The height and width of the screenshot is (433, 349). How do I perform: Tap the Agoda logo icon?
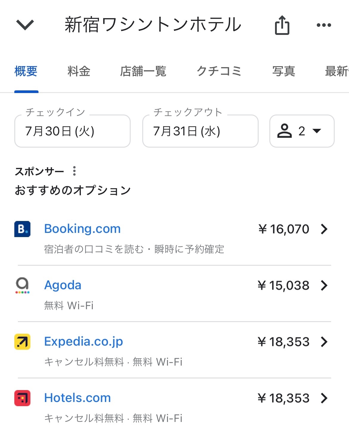pos(22,285)
